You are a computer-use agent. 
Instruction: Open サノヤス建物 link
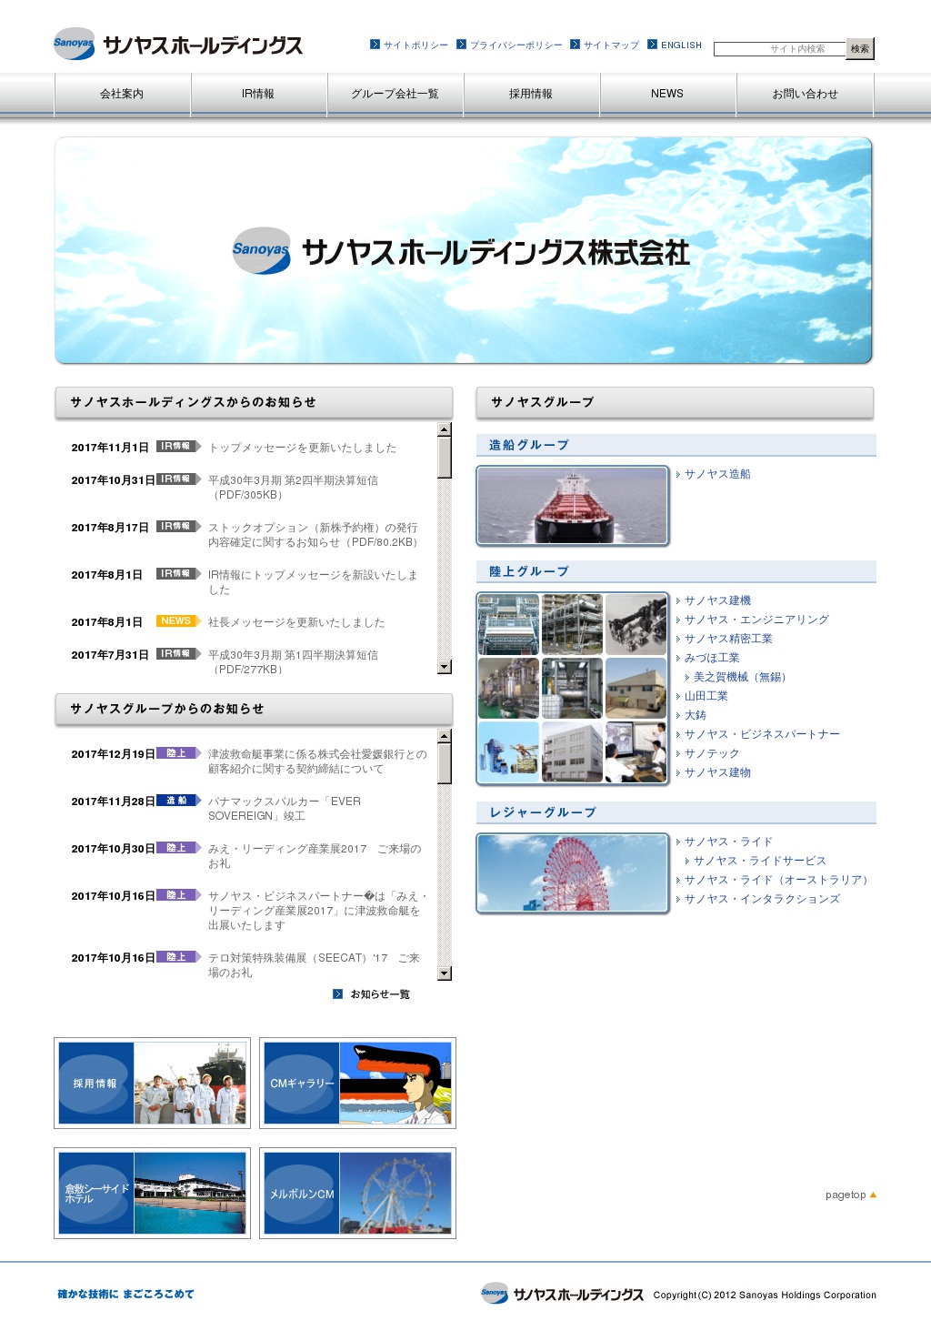(717, 772)
